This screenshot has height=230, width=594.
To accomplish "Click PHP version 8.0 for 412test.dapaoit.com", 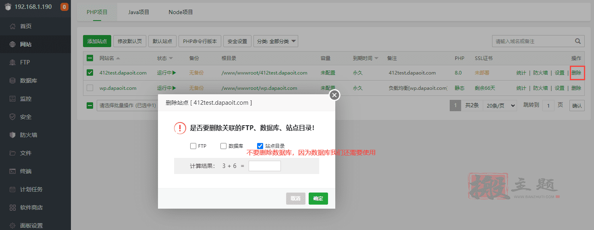I will point(458,73).
